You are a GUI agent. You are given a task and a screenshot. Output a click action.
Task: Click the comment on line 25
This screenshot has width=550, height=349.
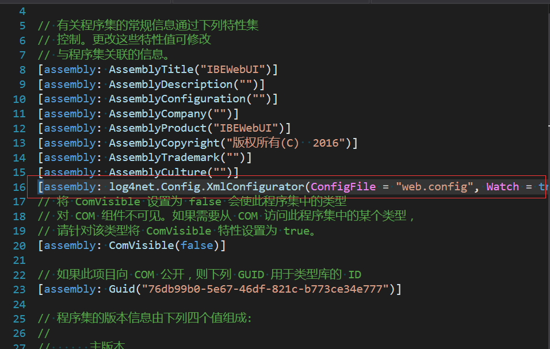[x=144, y=318]
